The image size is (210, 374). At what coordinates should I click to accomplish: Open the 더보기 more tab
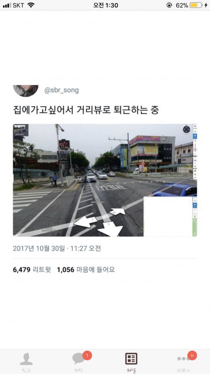(184, 362)
